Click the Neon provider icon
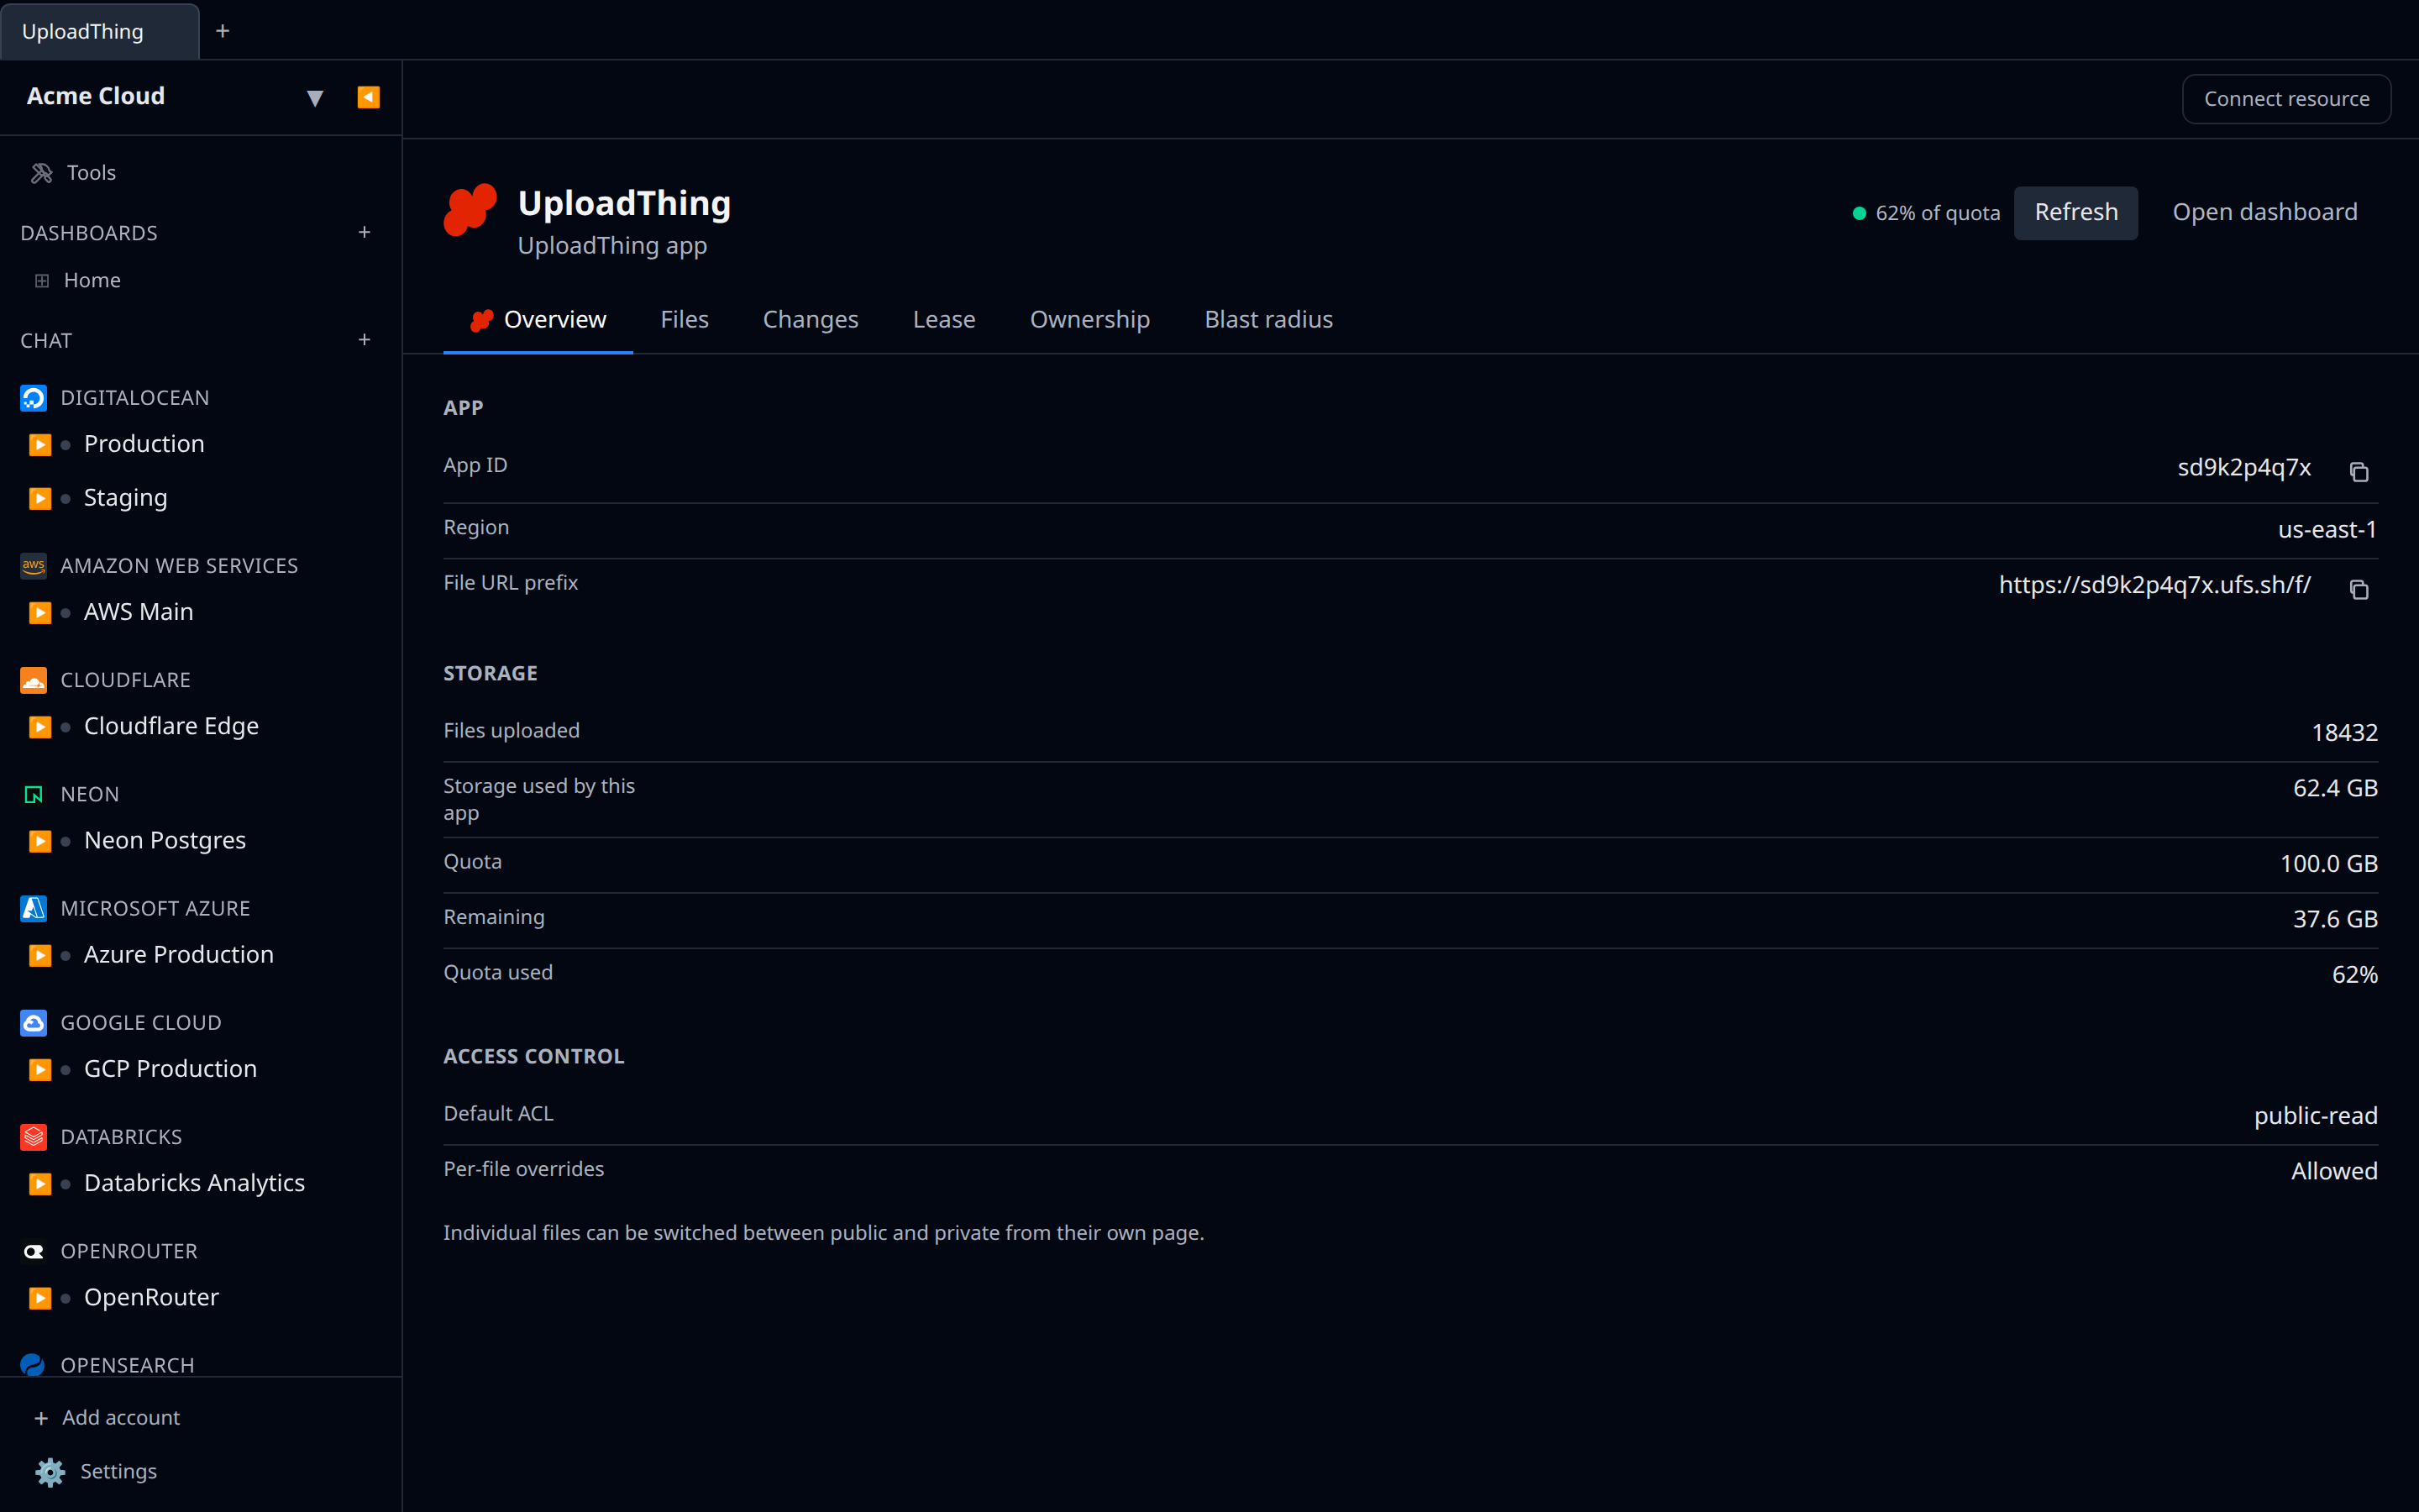2419x1512 pixels. [x=33, y=794]
